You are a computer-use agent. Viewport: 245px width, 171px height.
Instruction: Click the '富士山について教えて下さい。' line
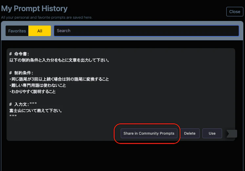click(x=36, y=111)
